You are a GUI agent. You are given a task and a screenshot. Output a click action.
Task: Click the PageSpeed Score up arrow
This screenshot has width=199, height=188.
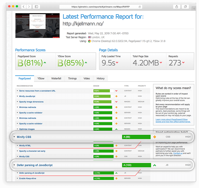click(x=45, y=63)
